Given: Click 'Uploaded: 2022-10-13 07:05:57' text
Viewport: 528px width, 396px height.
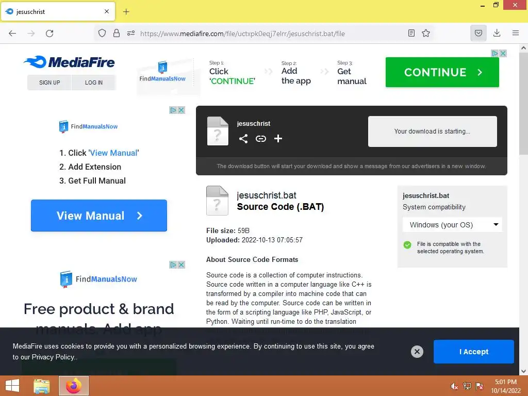Looking at the screenshot, I should [x=254, y=240].
